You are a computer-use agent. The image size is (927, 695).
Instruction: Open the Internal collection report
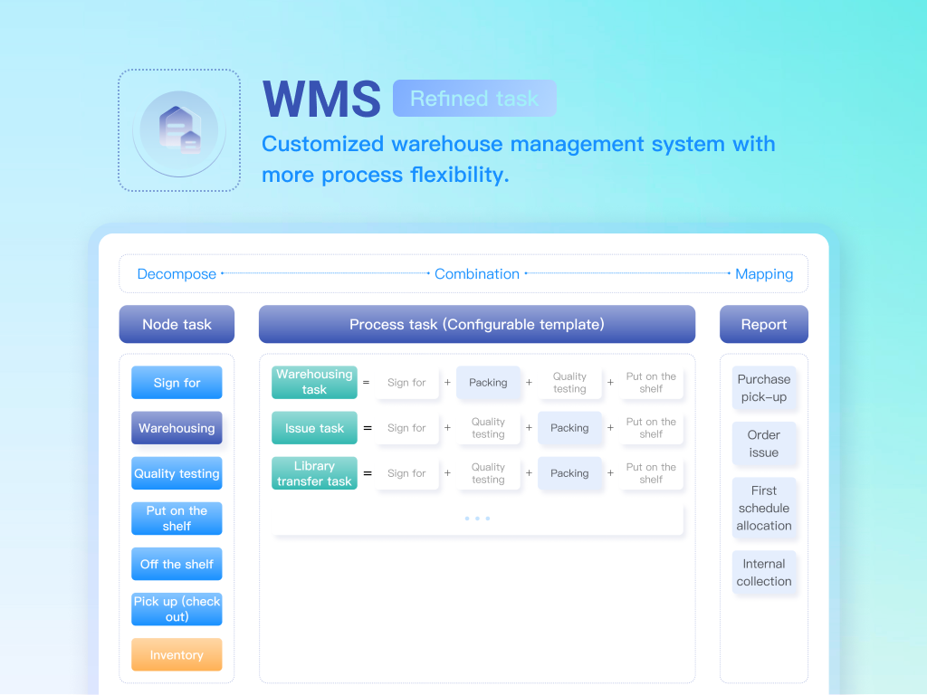click(x=764, y=573)
